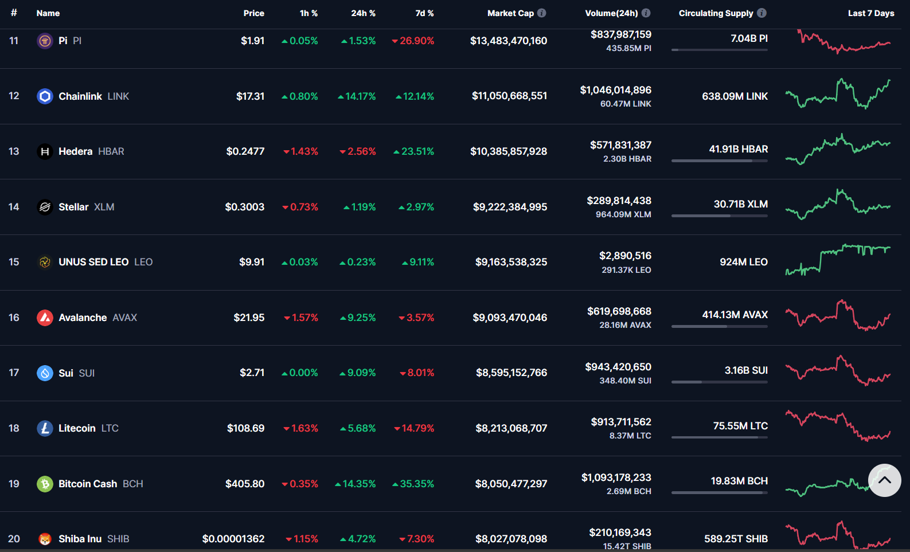The height and width of the screenshot is (552, 910).
Task: Click Hedera circulating supply progress bar
Action: point(720,160)
